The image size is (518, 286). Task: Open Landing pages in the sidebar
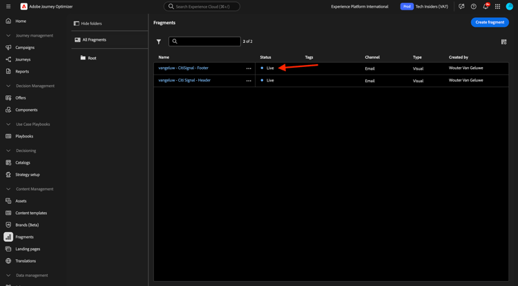(x=28, y=249)
